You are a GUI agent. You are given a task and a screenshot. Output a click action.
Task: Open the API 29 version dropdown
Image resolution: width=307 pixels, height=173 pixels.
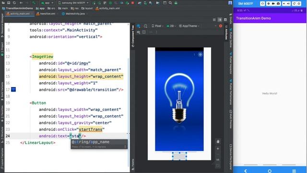click(x=171, y=26)
